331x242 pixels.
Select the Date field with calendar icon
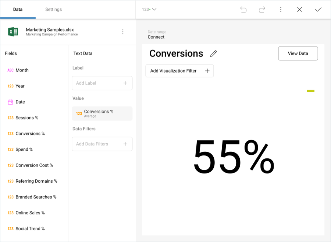tap(20, 102)
